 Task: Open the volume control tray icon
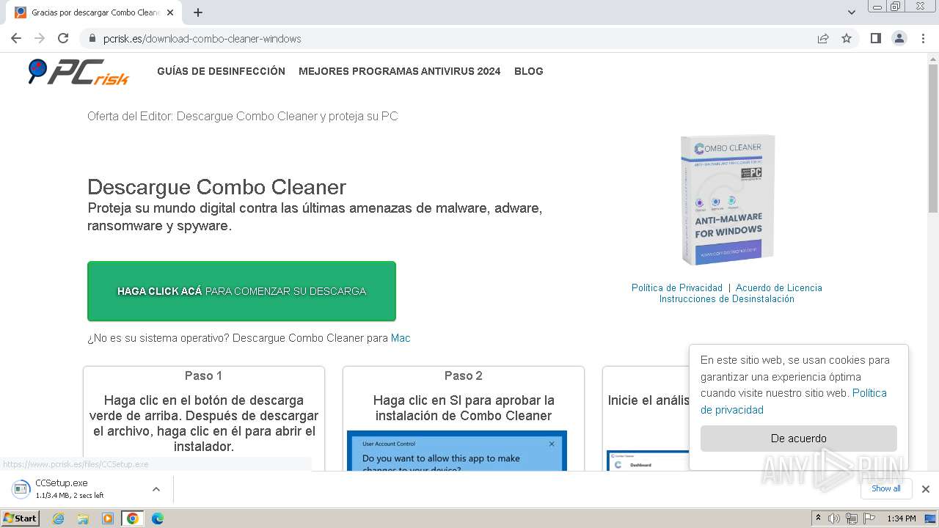coord(834,518)
